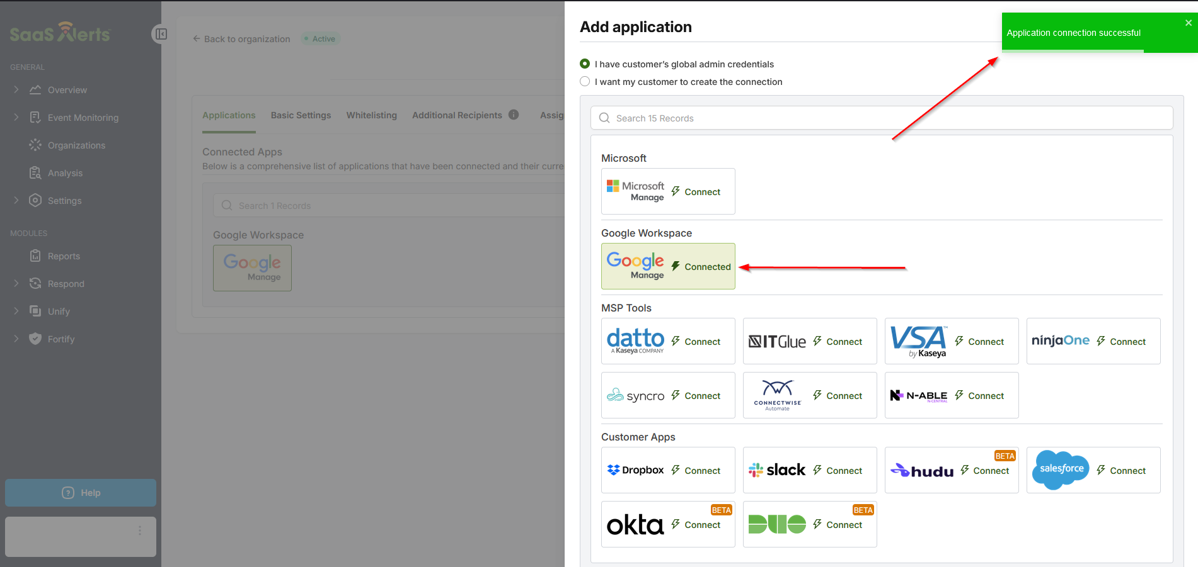Open the Whitelisting tab
Screen dimensions: 1198x567
(371, 115)
